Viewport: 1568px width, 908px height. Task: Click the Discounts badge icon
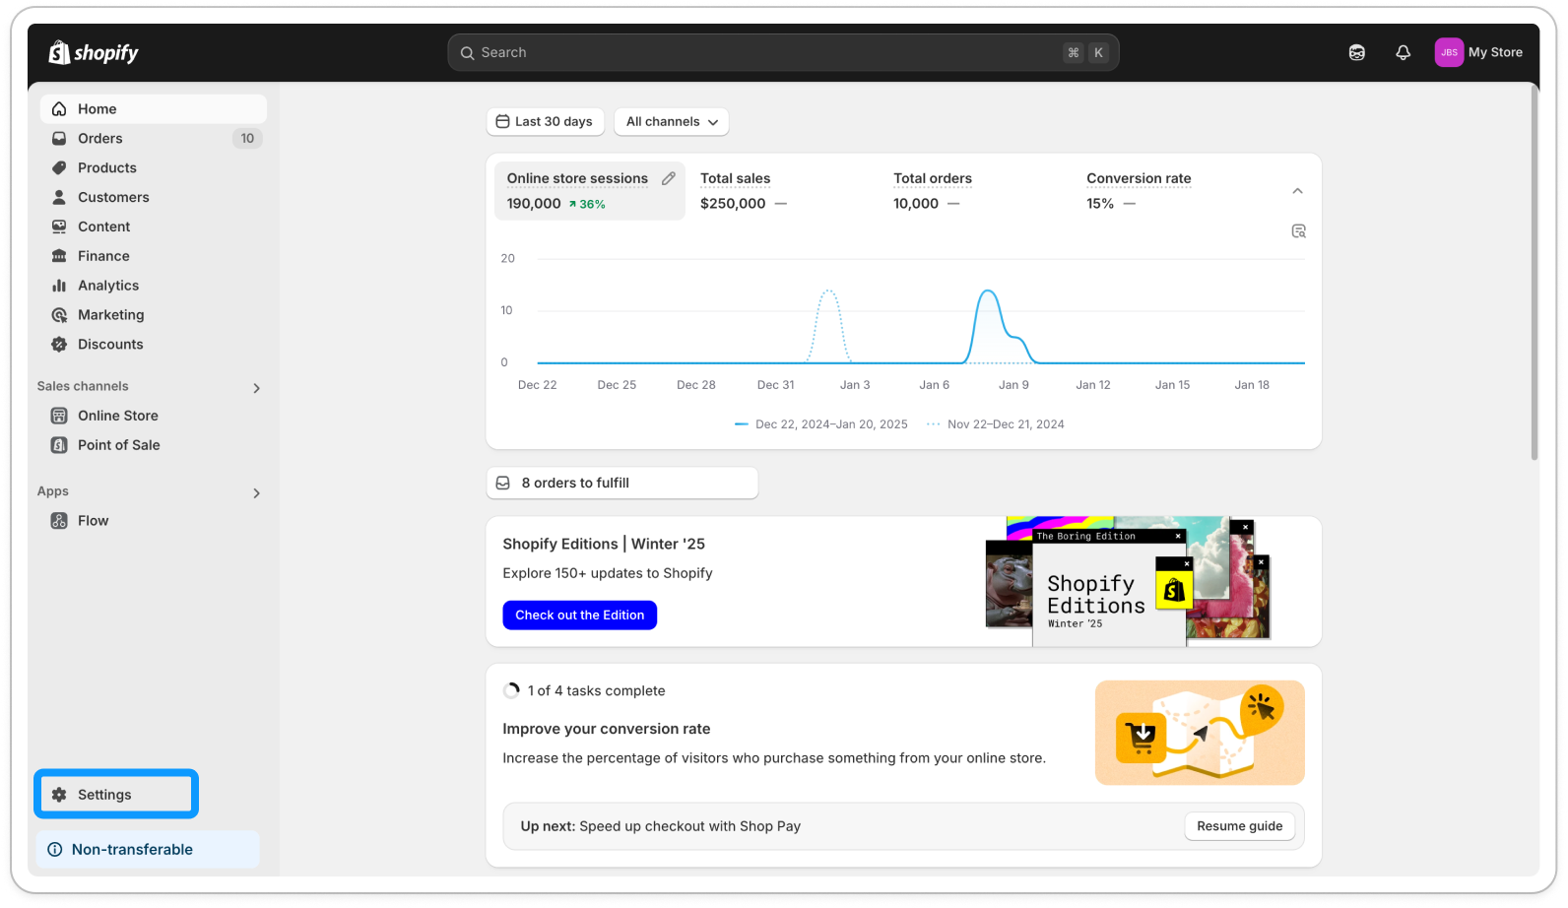[x=59, y=345]
